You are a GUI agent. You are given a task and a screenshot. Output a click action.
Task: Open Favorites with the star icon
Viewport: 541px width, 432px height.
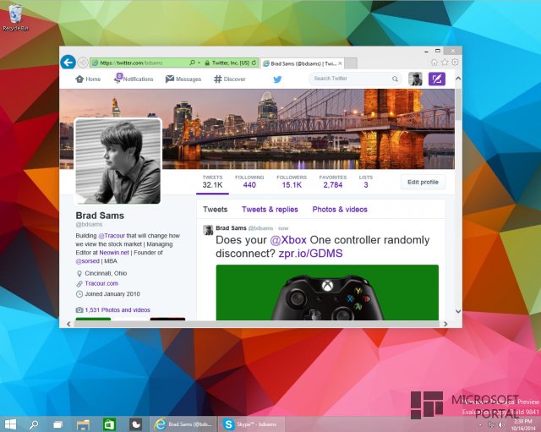(445, 62)
